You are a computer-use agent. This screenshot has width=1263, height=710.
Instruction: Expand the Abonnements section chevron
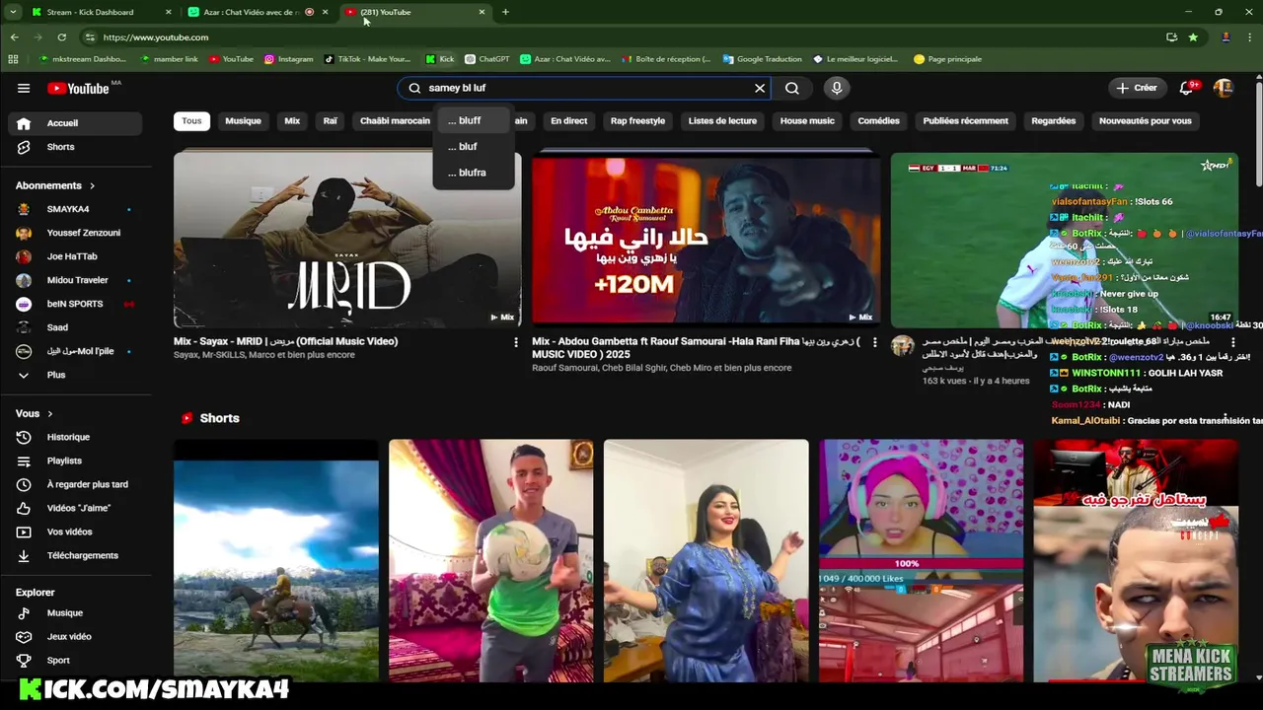93,185
